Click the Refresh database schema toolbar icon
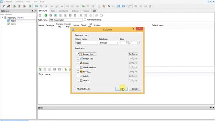Image resolution: width=215 pixels, height=121 pixels. [x=30, y=6]
